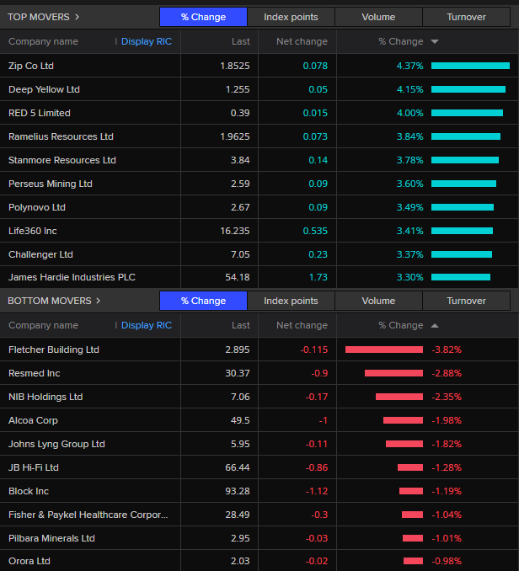Select Volume tab in Top Movers
519x571 pixels.
(x=378, y=17)
